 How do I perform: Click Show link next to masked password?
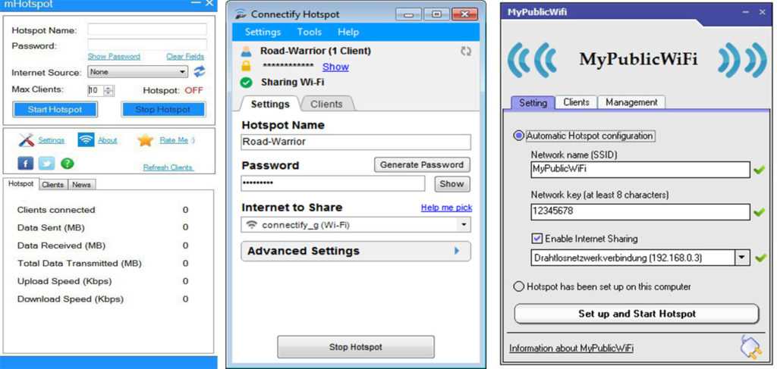click(335, 67)
